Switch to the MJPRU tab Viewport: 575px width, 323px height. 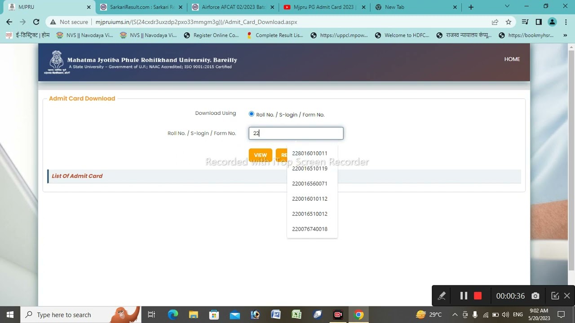(49, 7)
